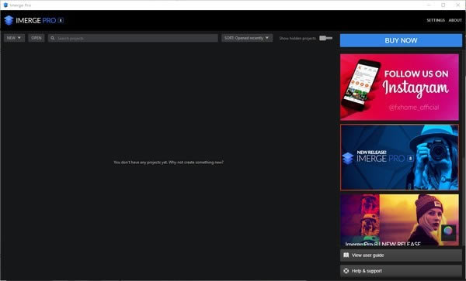Click the layers logo in the New Release banner
Viewport: 466px width, 281px height.
click(348, 158)
